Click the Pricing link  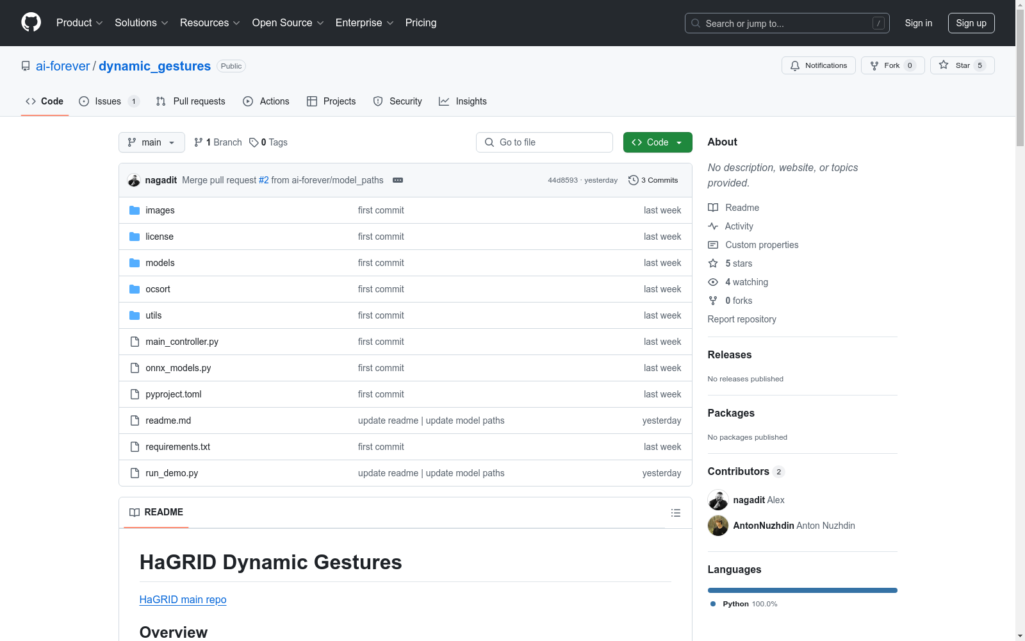421,23
